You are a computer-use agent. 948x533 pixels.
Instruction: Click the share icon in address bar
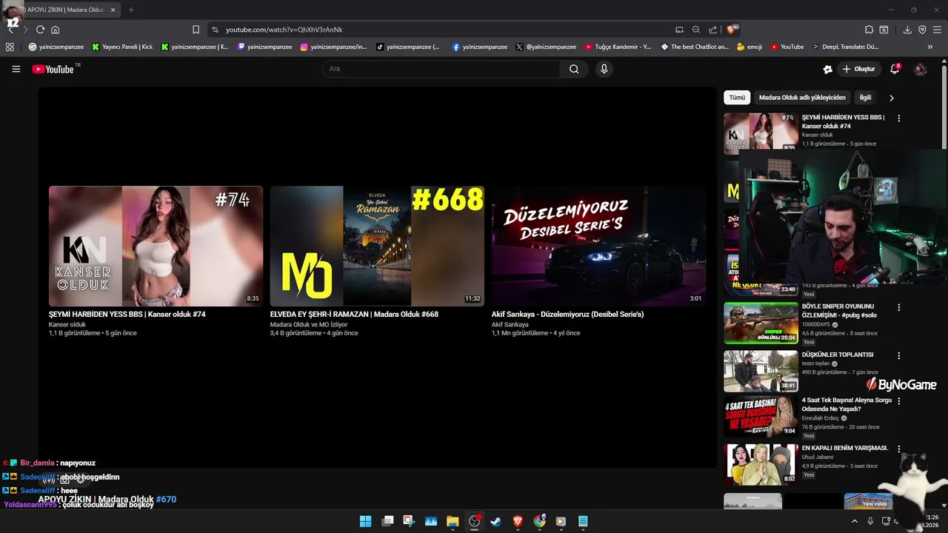point(713,30)
